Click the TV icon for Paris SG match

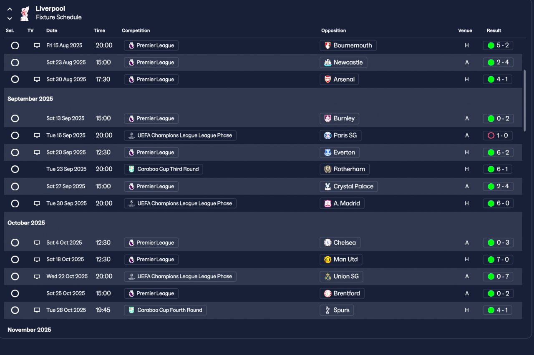pyautogui.click(x=37, y=135)
